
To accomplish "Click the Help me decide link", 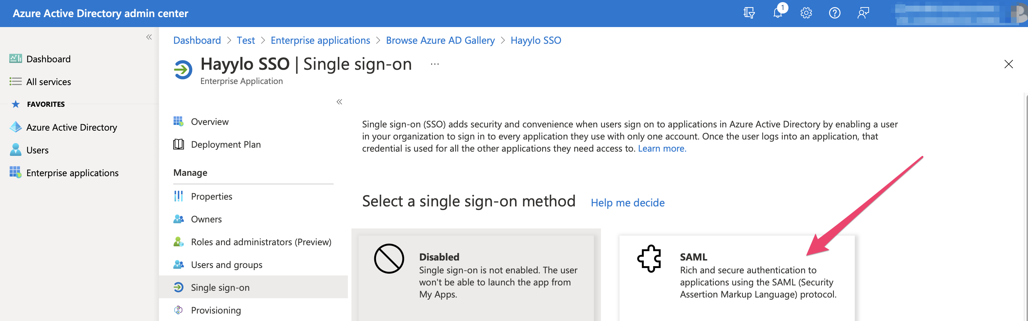I will [x=627, y=203].
